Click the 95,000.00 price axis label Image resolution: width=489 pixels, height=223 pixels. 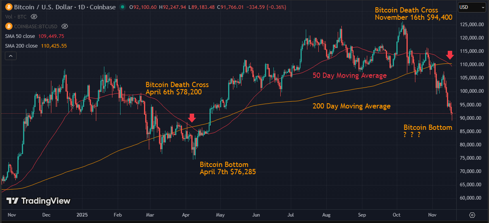(471, 105)
